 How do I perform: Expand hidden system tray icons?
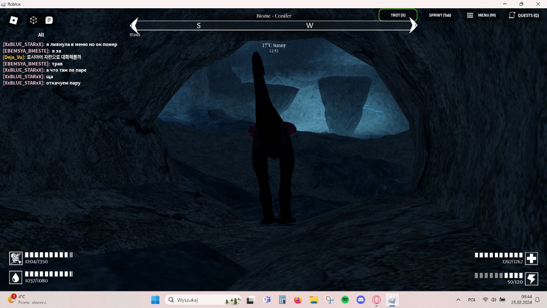pyautogui.click(x=458, y=300)
